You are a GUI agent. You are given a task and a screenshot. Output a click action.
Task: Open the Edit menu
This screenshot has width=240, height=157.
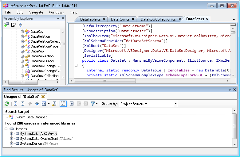20,12
